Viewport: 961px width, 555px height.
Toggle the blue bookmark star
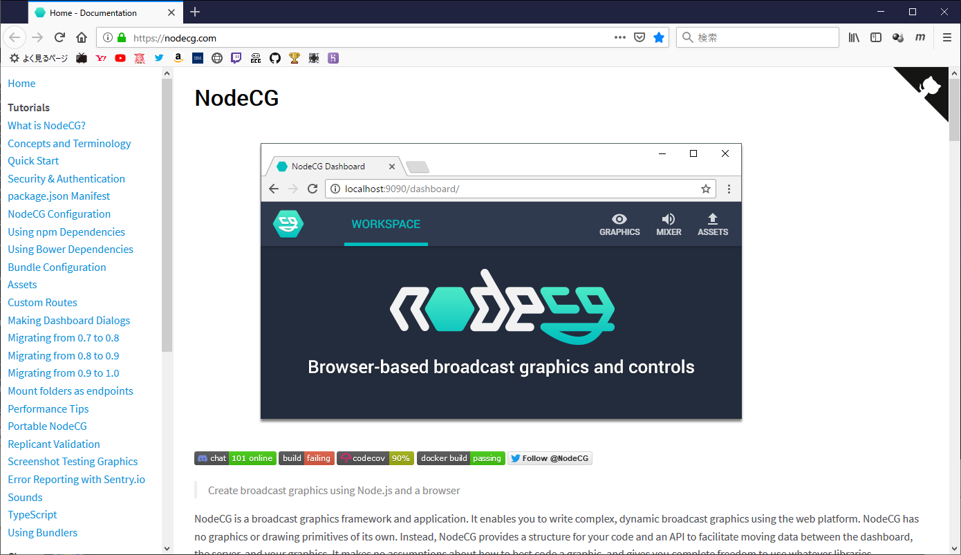coord(659,37)
